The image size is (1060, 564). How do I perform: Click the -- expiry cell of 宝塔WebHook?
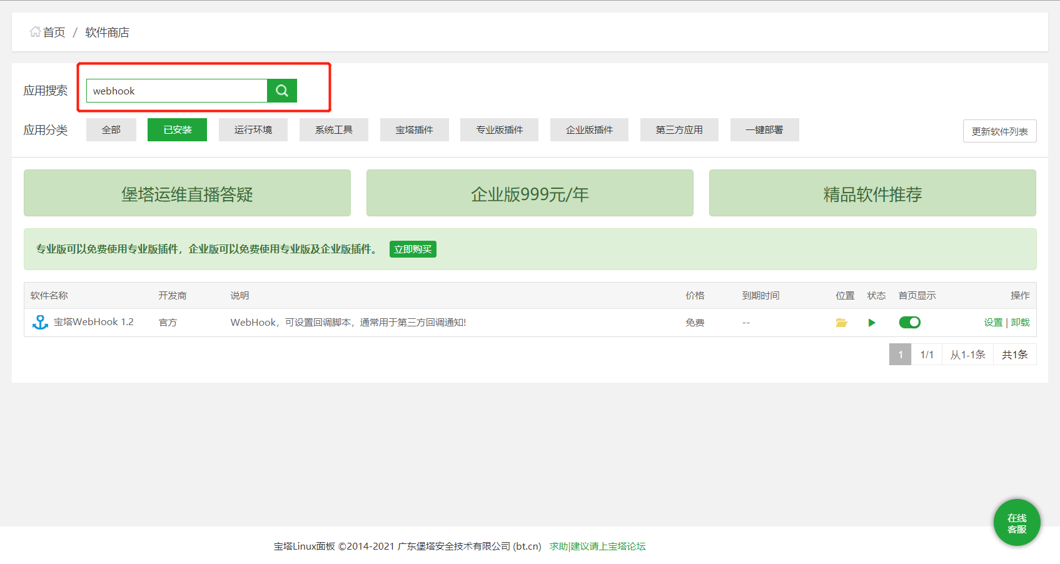click(x=746, y=323)
